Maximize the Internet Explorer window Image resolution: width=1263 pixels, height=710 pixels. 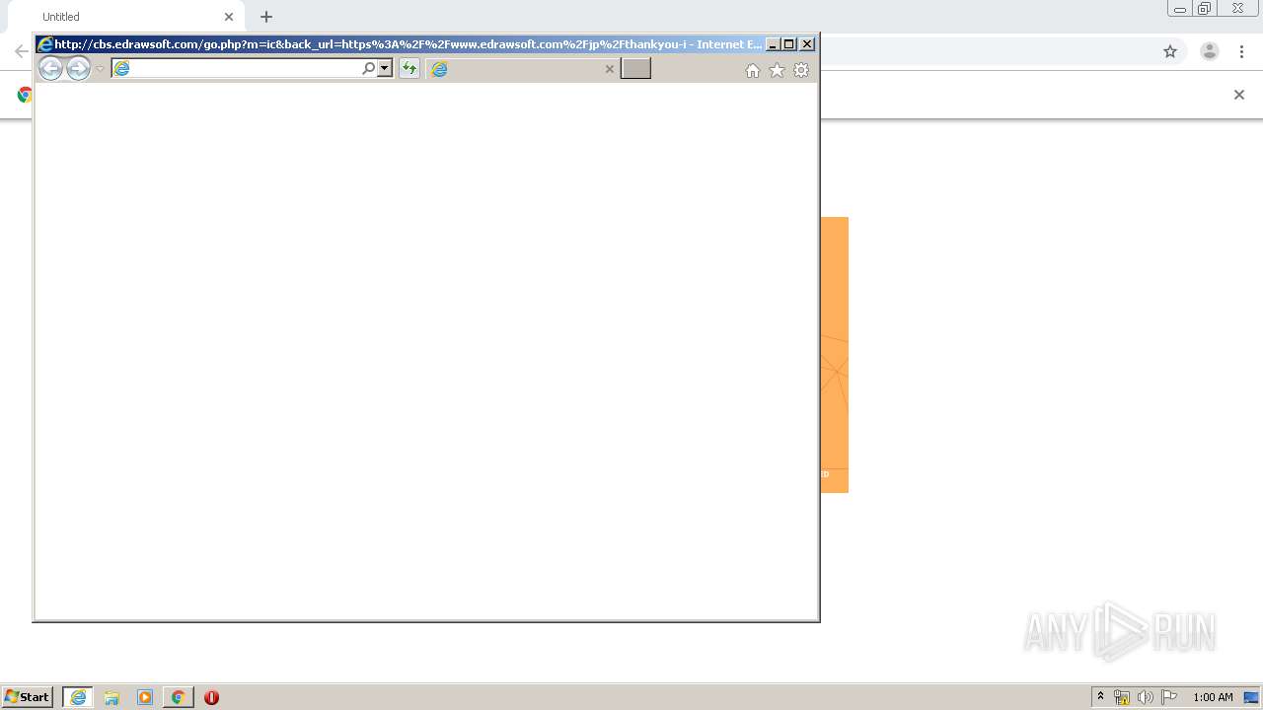point(789,44)
